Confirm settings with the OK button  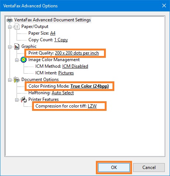114,168
